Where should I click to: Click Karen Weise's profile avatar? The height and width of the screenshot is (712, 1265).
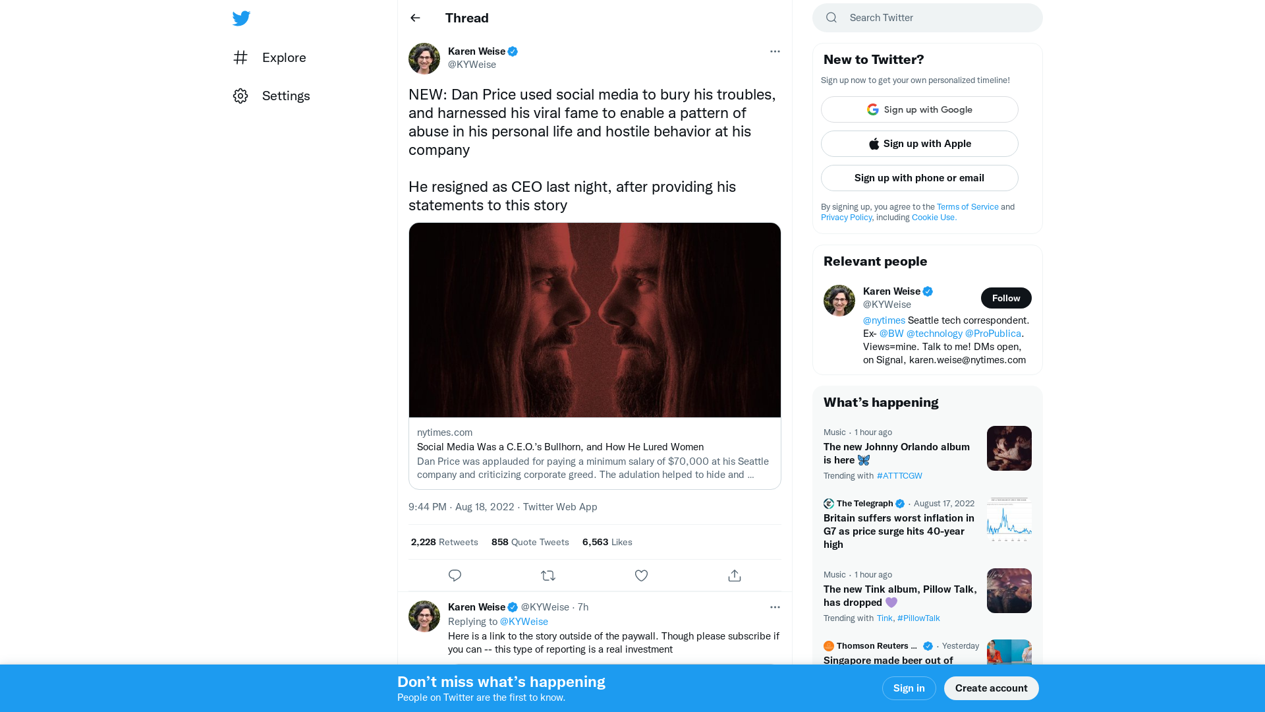click(x=424, y=58)
